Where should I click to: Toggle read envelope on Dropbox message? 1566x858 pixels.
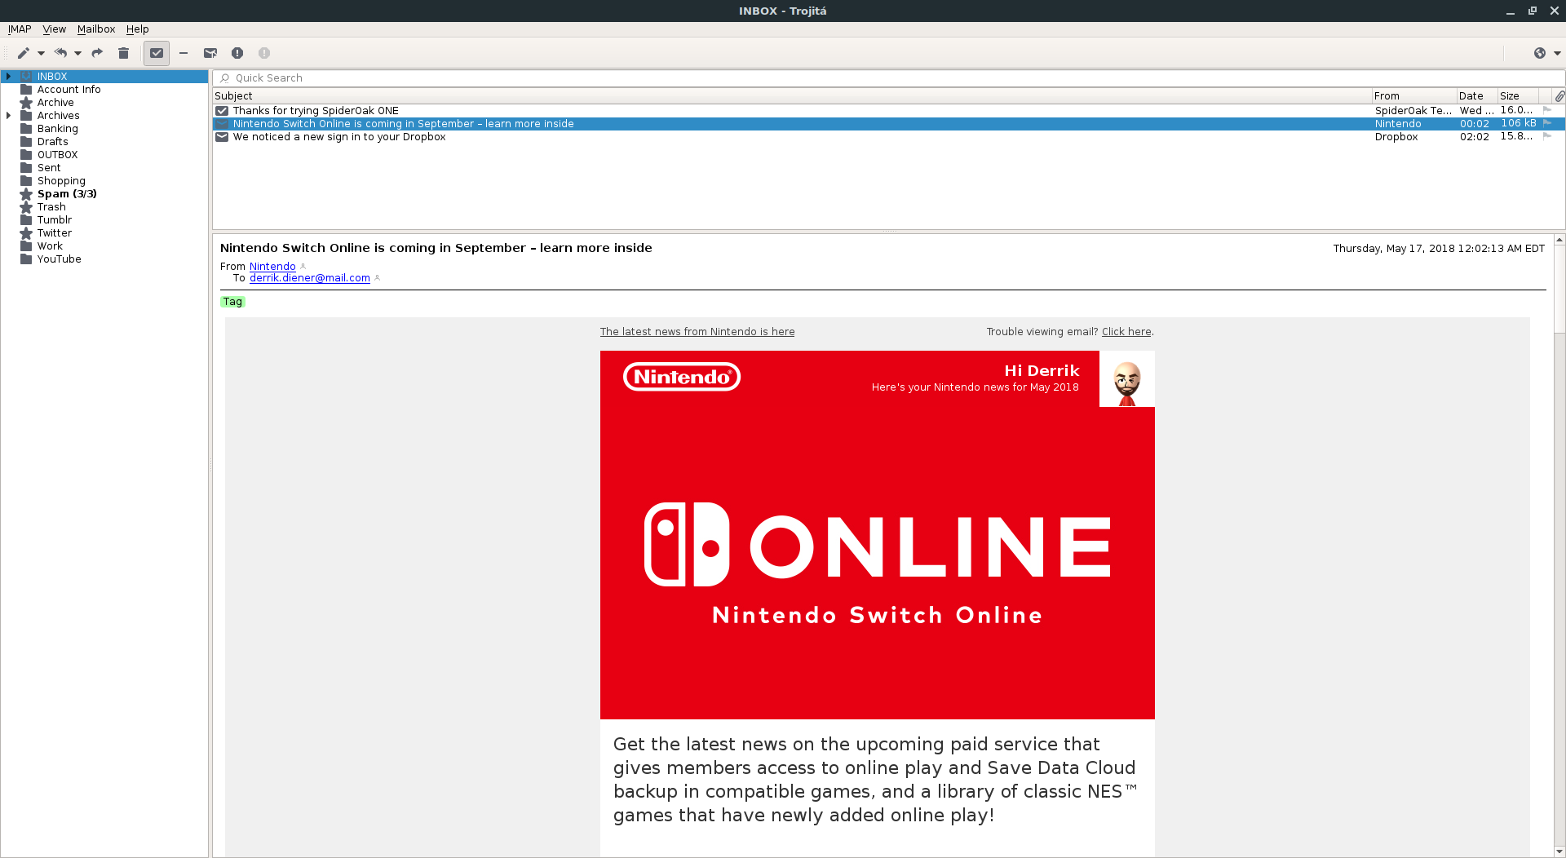point(222,137)
